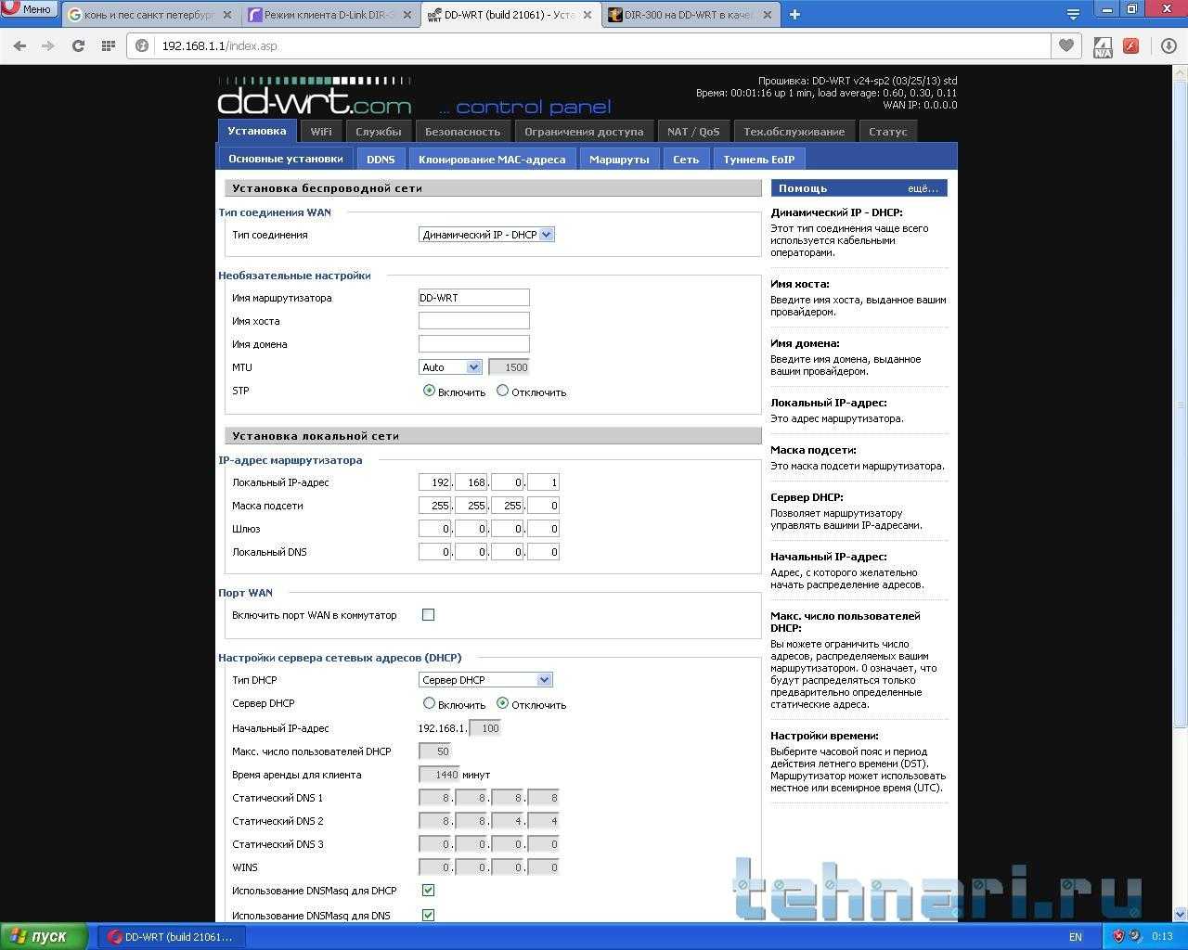Select STP Включить radio button
The width and height of the screenshot is (1188, 950).
[x=429, y=391]
